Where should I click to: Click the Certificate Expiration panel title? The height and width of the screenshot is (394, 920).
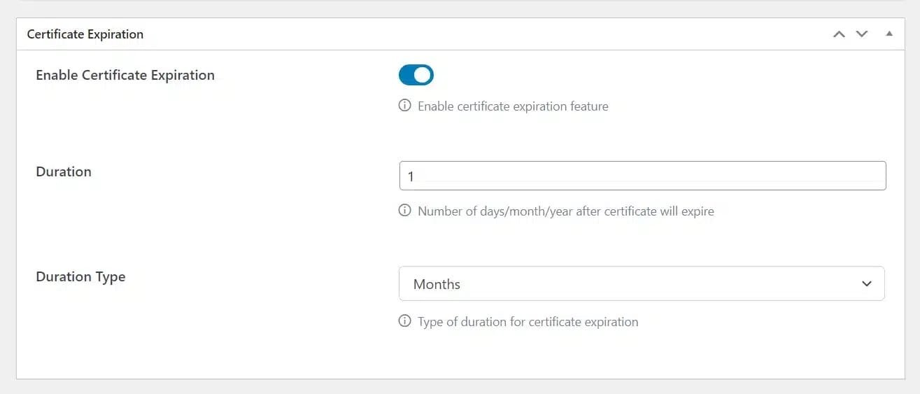(85, 34)
